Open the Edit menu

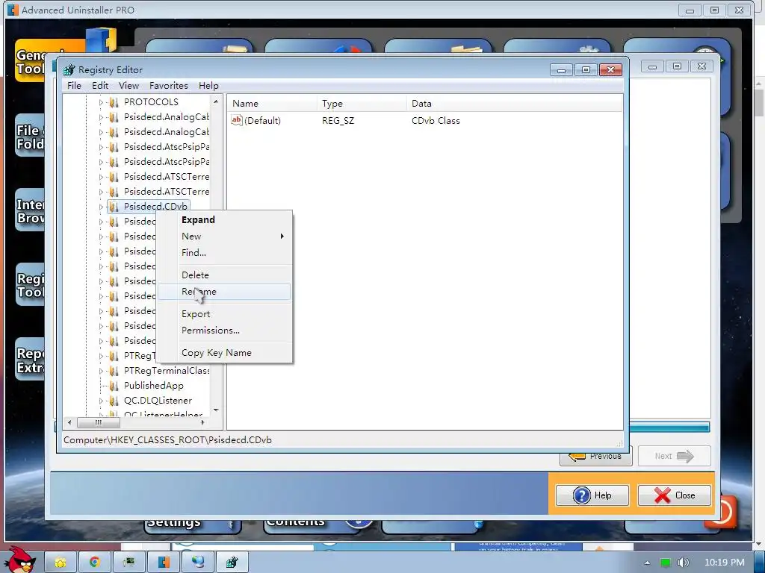pos(100,85)
